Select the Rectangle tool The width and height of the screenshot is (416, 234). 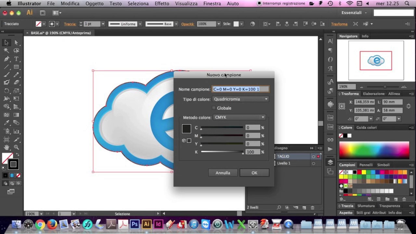click(16, 67)
